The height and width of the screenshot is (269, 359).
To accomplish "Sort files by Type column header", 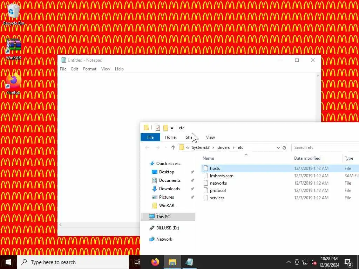I will [x=351, y=158].
